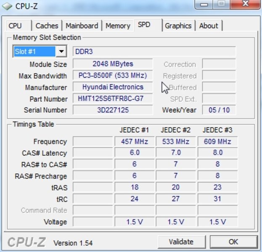Click the Timings Table group title
The height and width of the screenshot is (252, 262).
[33, 124]
